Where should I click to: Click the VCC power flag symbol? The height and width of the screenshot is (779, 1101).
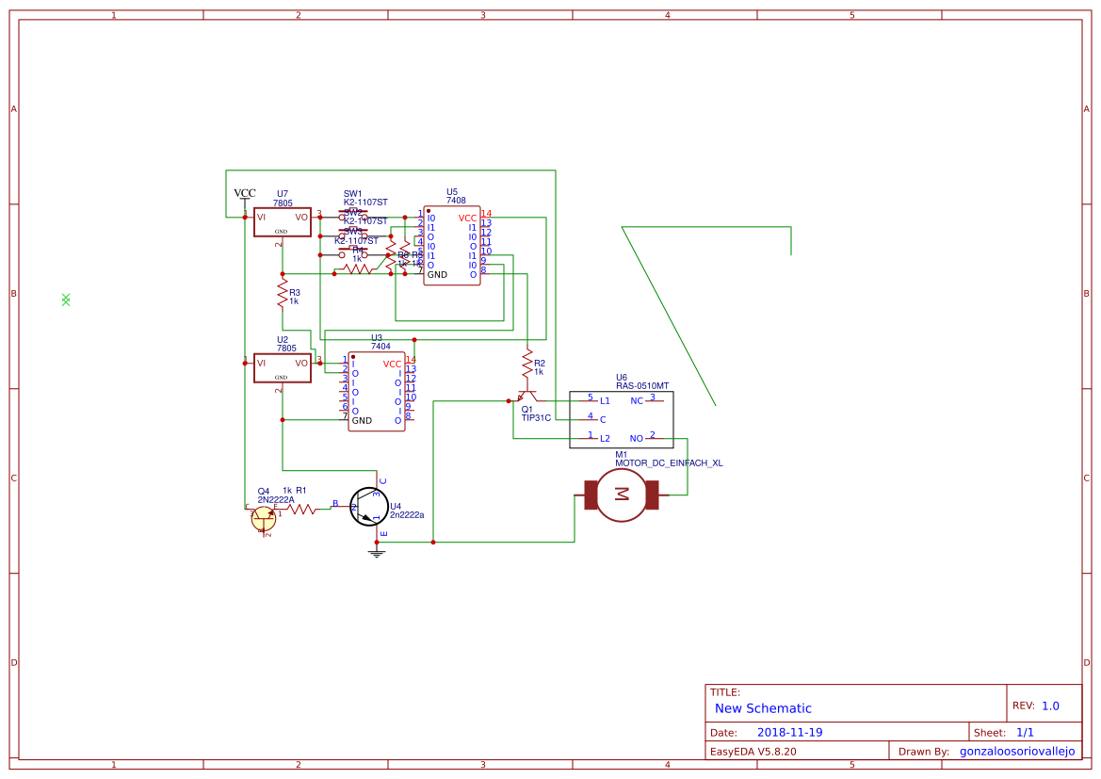pos(244,196)
